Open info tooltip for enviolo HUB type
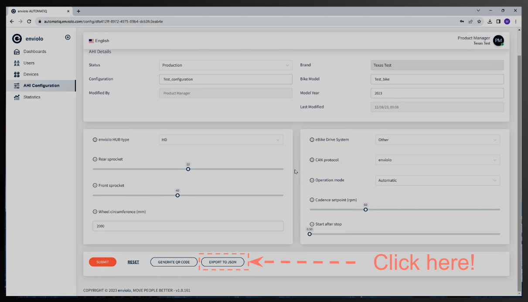The image size is (528, 302). tap(95, 140)
